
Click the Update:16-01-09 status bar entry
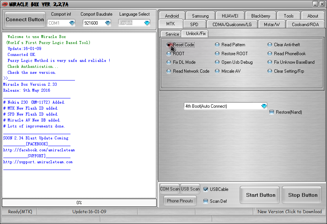click(x=89, y=212)
